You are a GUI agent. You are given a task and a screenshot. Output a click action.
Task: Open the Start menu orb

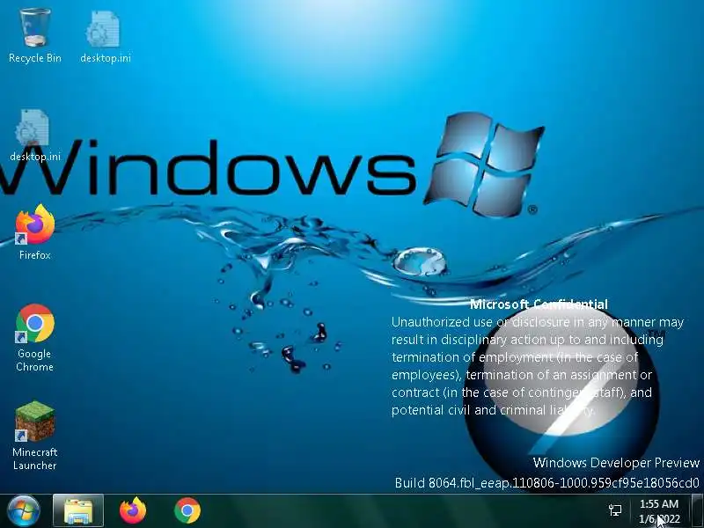[23, 511]
